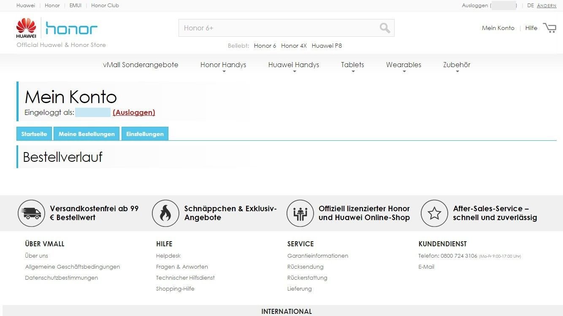This screenshot has width=563, height=316.
Task: Expand the Zubehör dropdown menu
Action: 457,65
